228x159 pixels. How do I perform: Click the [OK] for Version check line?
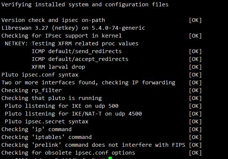(x=195, y=20)
